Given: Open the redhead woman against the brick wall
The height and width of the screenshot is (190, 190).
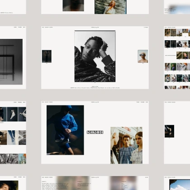Looking at the screenshot, I should coord(110,7).
